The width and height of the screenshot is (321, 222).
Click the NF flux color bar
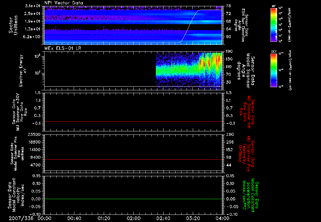(274, 24)
